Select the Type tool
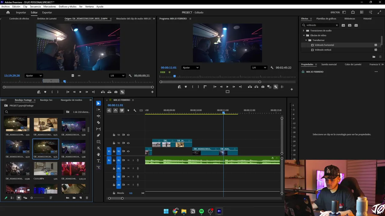 98,161
